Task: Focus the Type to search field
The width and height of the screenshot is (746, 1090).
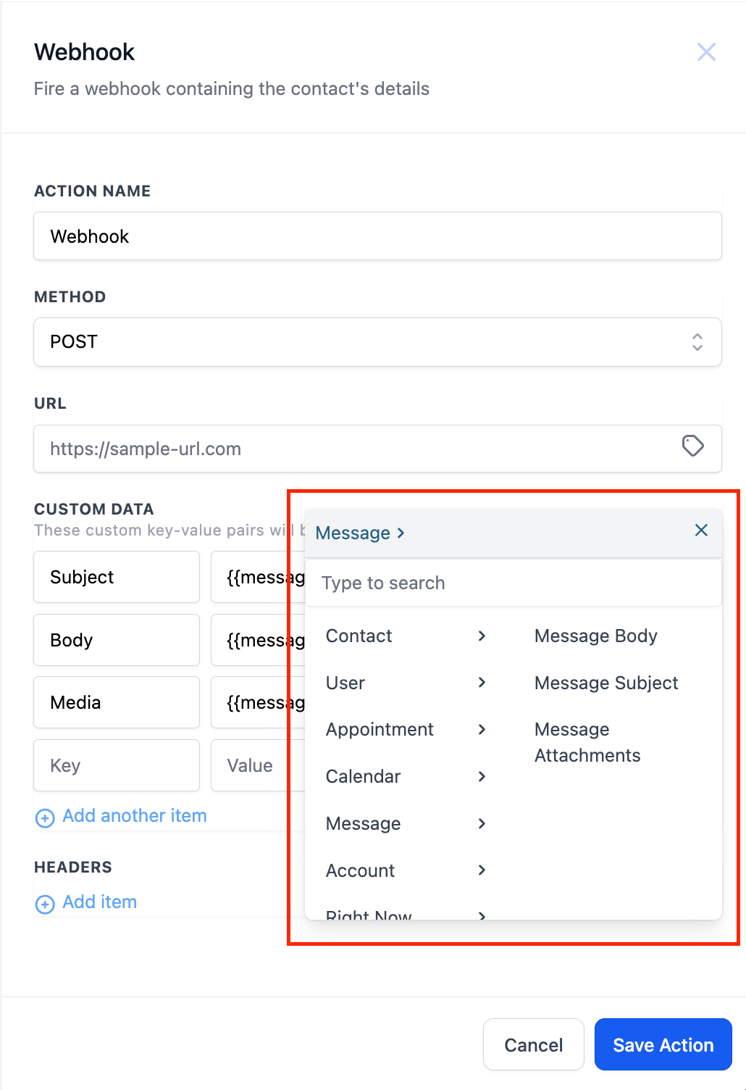Action: (x=513, y=583)
